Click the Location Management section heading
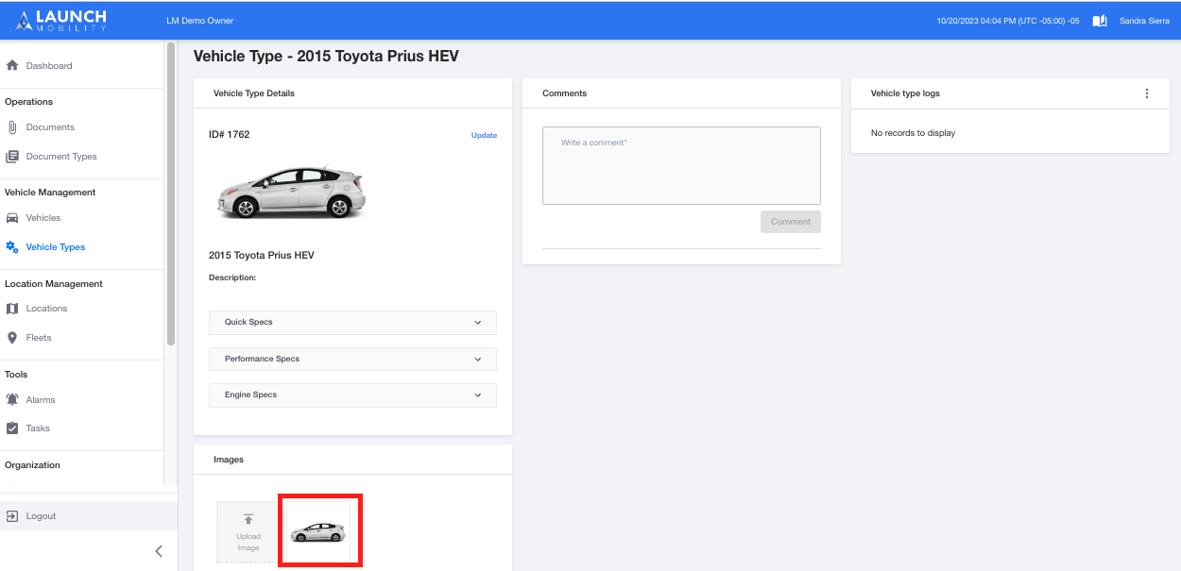1181x571 pixels. point(54,284)
